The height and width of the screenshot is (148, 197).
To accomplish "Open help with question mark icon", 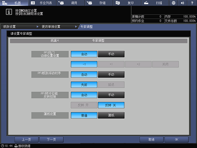I will (x=192, y=3).
